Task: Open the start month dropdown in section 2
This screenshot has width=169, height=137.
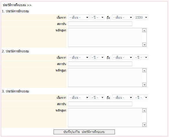Action: [x=79, y=57]
